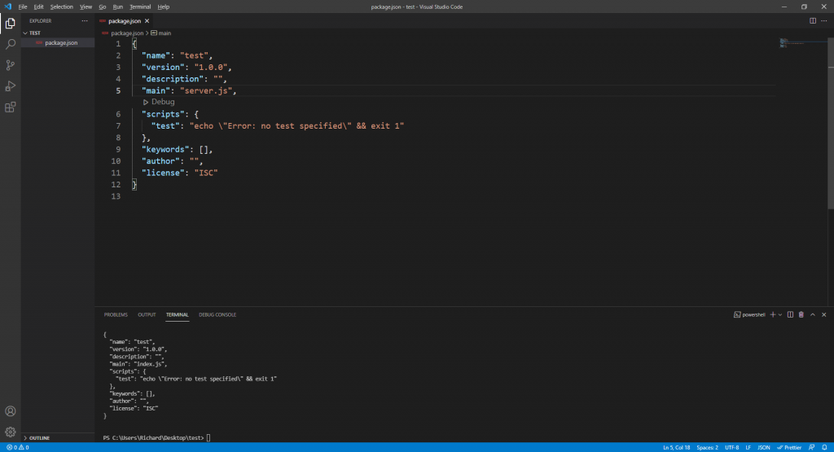Select the powershell terminal label
Viewport: 834px width, 452px height.
coord(749,315)
